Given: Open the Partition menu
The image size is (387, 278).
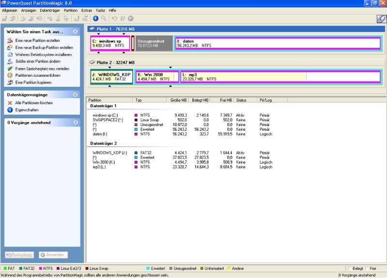Looking at the screenshot, I should 71,10.
